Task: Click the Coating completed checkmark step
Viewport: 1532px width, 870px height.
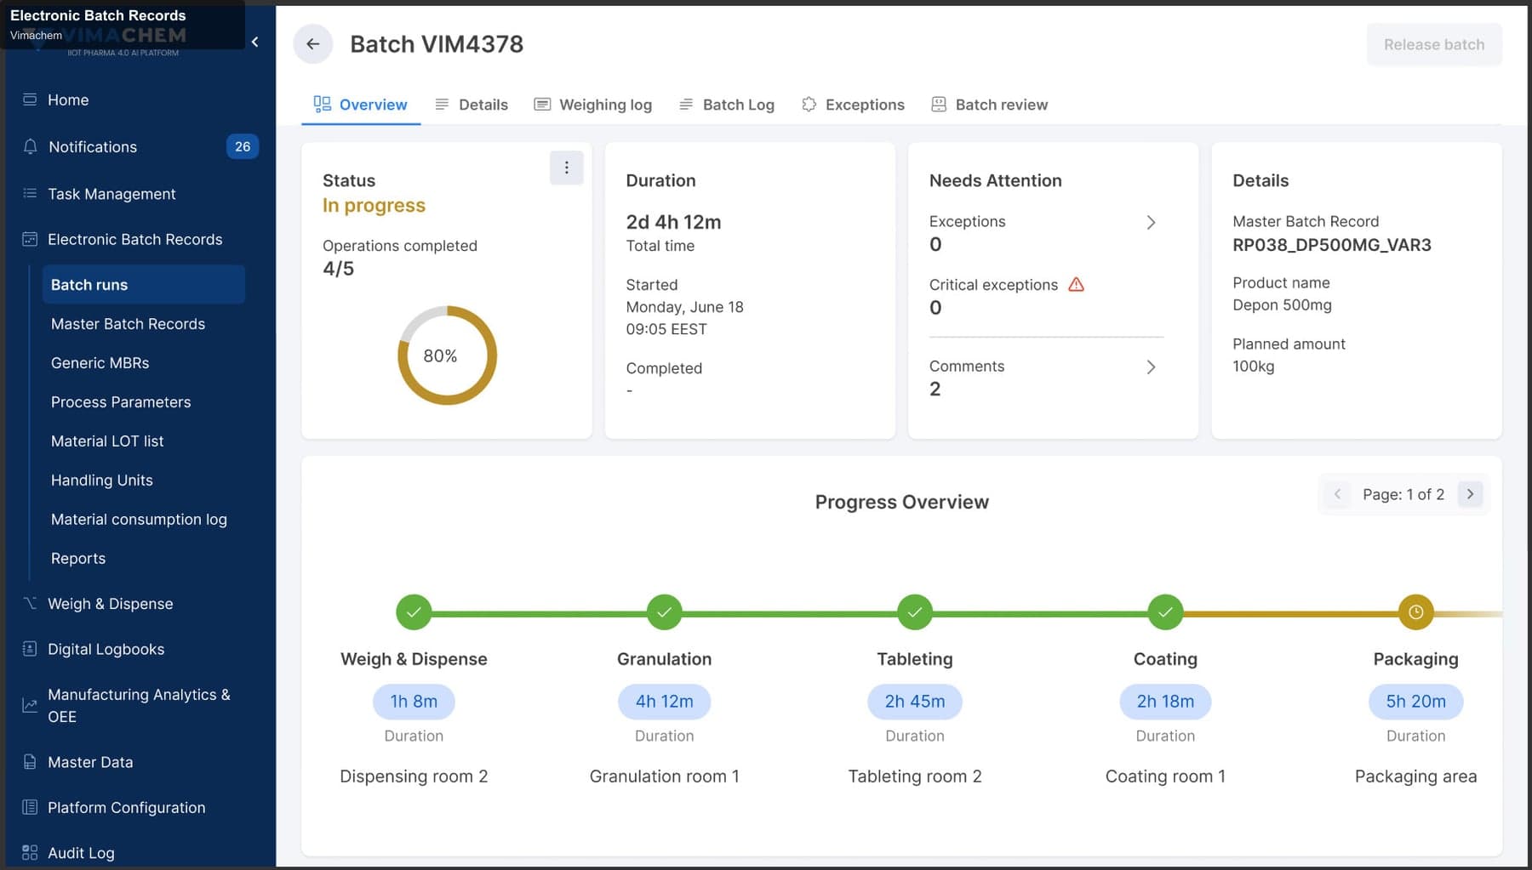Action: (x=1165, y=612)
